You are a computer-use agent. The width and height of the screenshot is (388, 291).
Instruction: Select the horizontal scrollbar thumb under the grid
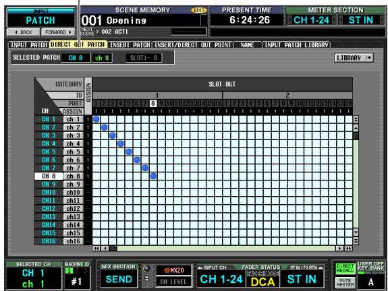point(113,249)
